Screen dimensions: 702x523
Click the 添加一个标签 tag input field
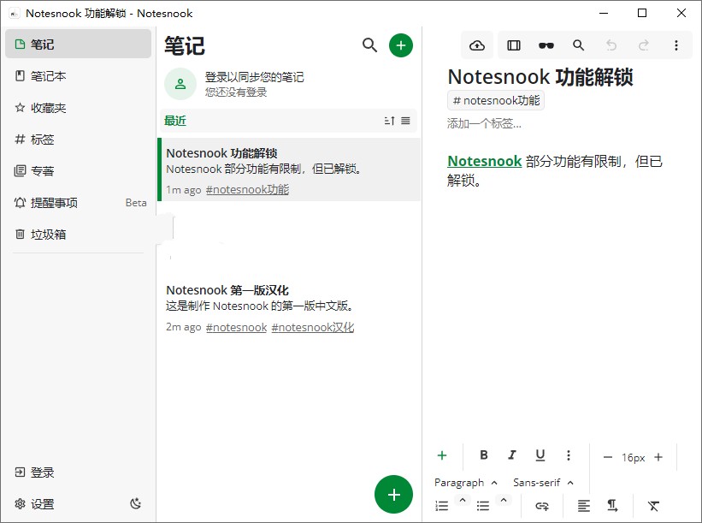coord(484,123)
